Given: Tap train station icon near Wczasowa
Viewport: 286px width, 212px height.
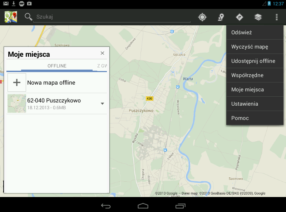Looking at the screenshot, I should tap(178, 87).
